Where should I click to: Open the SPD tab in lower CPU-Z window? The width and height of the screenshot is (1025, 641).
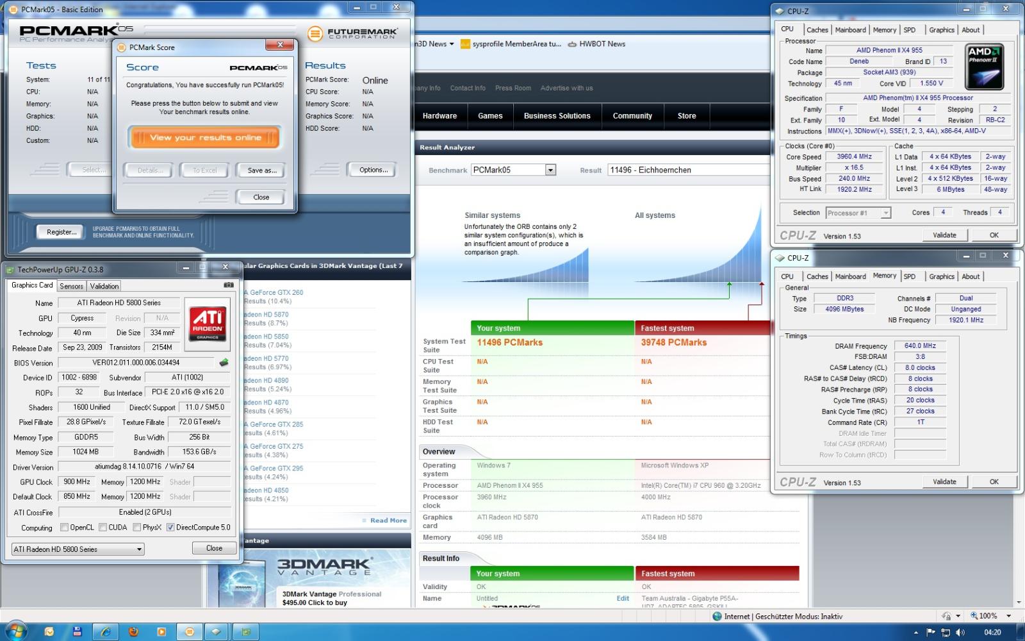pos(909,277)
